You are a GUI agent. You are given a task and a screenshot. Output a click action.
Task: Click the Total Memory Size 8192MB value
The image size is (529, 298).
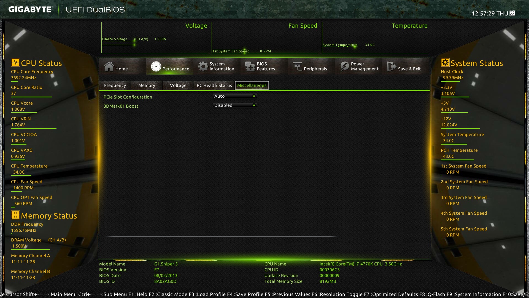click(x=328, y=281)
